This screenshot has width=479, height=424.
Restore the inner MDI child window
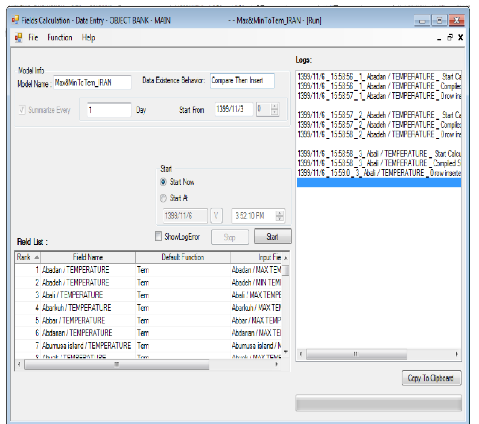pyautogui.click(x=450, y=37)
